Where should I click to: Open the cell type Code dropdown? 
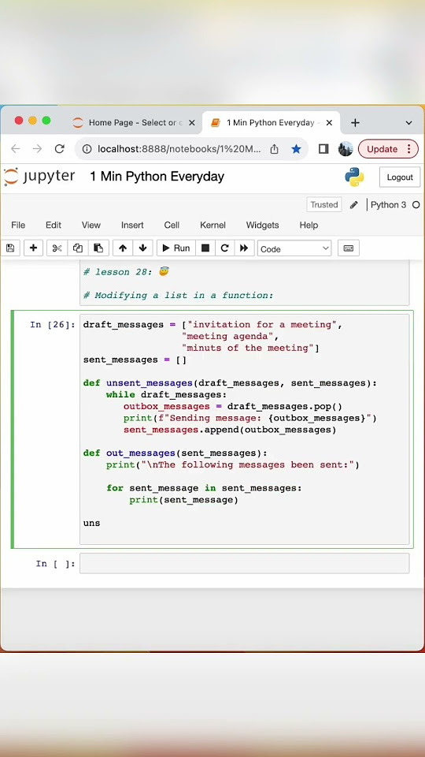(294, 248)
